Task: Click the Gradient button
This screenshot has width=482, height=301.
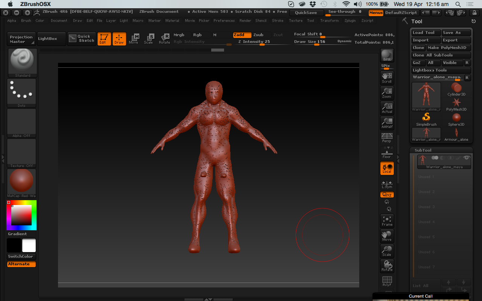Action: click(x=21, y=234)
